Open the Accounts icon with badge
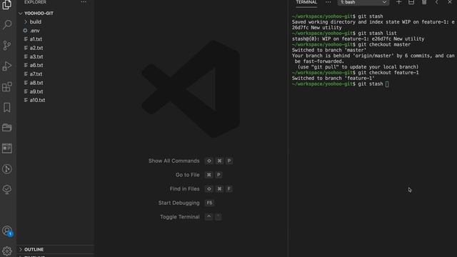457x257 pixels. click(7, 231)
